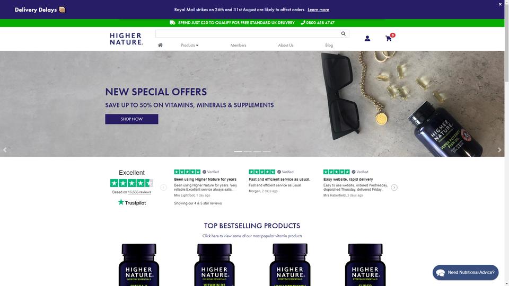This screenshot has height=286, width=509.
Task: Go to About Us page
Action: 286,45
